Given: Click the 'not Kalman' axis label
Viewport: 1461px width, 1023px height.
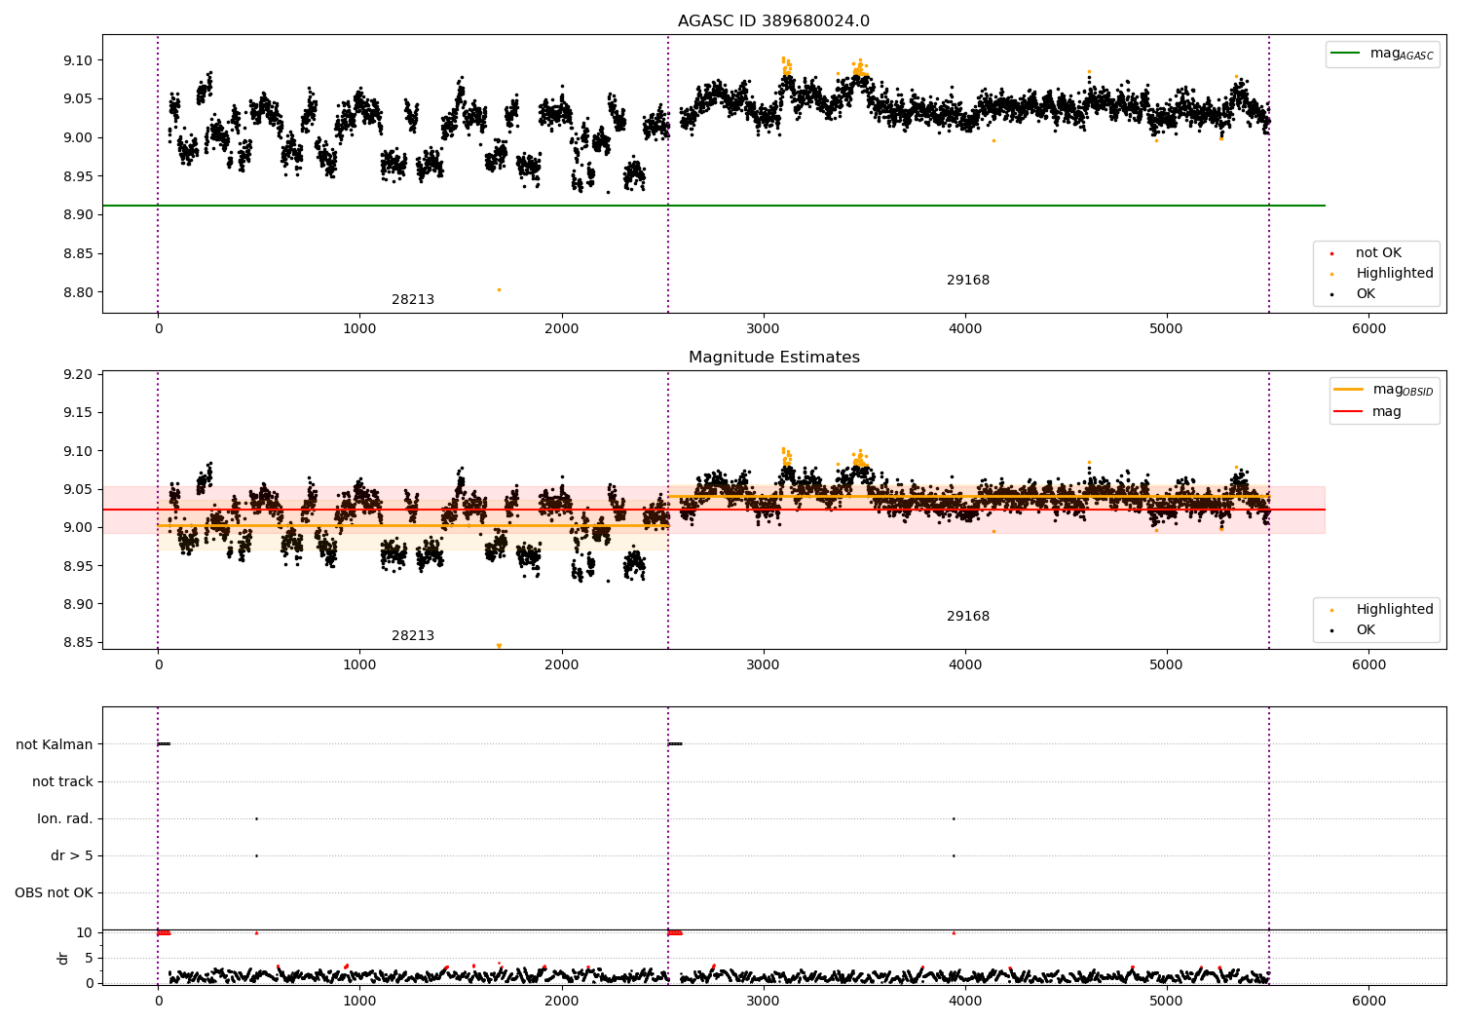Looking at the screenshot, I should [55, 744].
